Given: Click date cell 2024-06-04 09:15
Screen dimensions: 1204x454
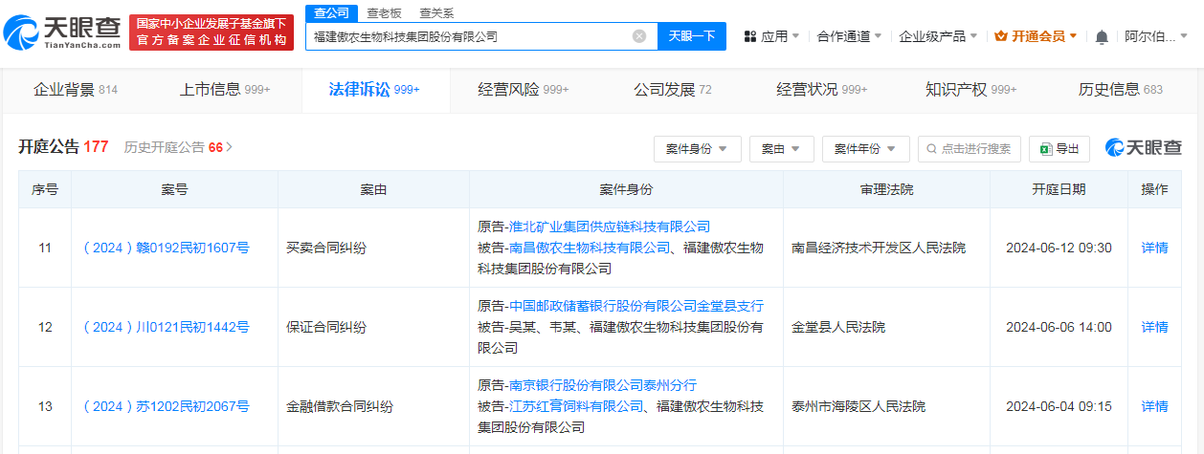Looking at the screenshot, I should point(1059,406).
